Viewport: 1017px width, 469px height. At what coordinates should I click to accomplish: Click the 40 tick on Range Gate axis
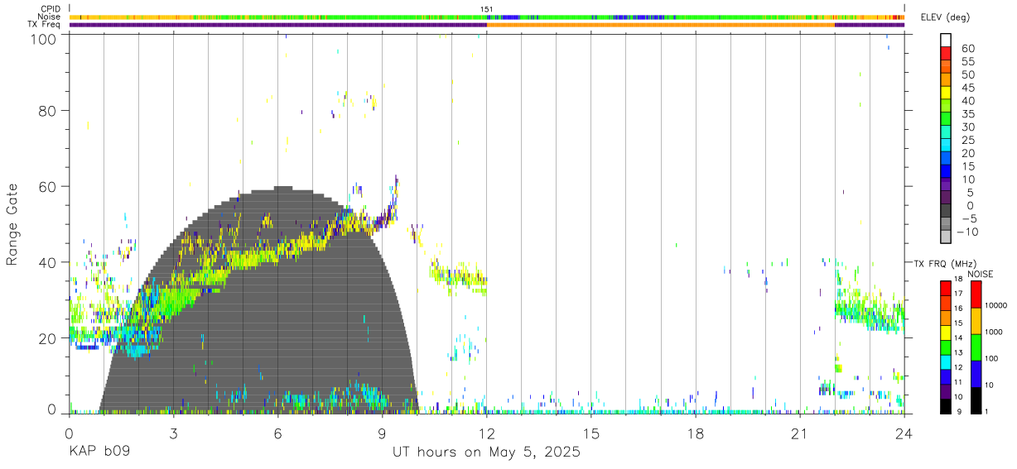(47, 262)
